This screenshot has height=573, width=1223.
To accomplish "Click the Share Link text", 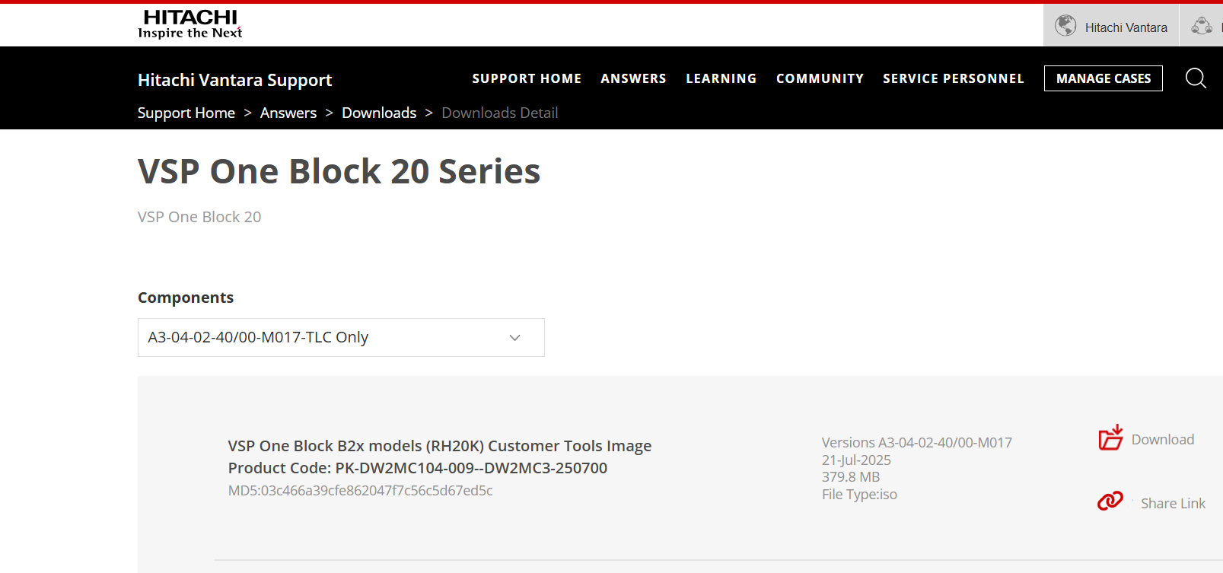I will 1172,504.
